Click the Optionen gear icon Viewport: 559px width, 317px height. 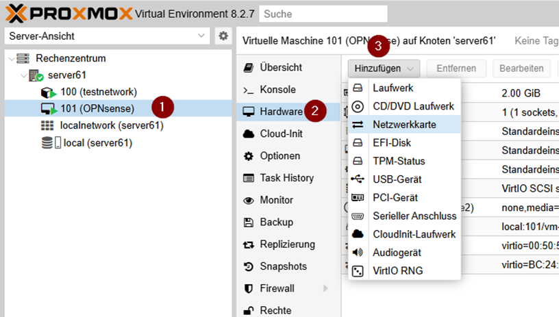pos(249,156)
